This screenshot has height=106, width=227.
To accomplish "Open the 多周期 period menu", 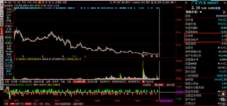I will tap(58, 2).
